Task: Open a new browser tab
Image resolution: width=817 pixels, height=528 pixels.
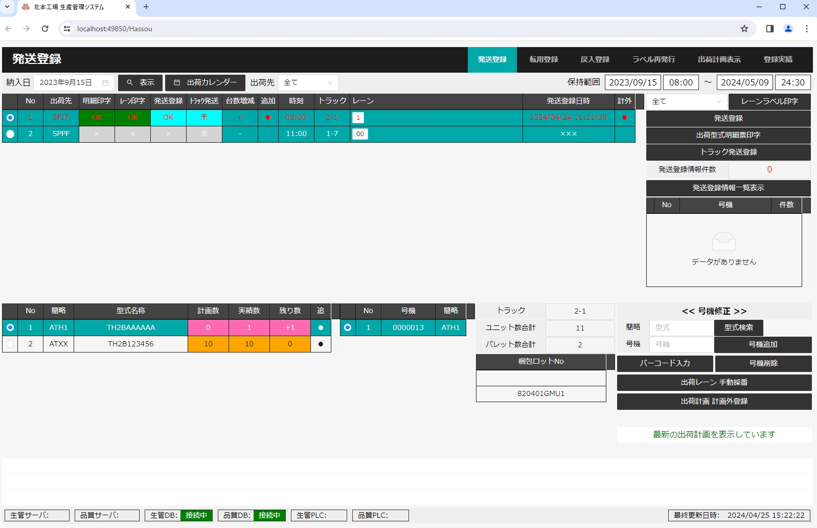Action: 146,7
